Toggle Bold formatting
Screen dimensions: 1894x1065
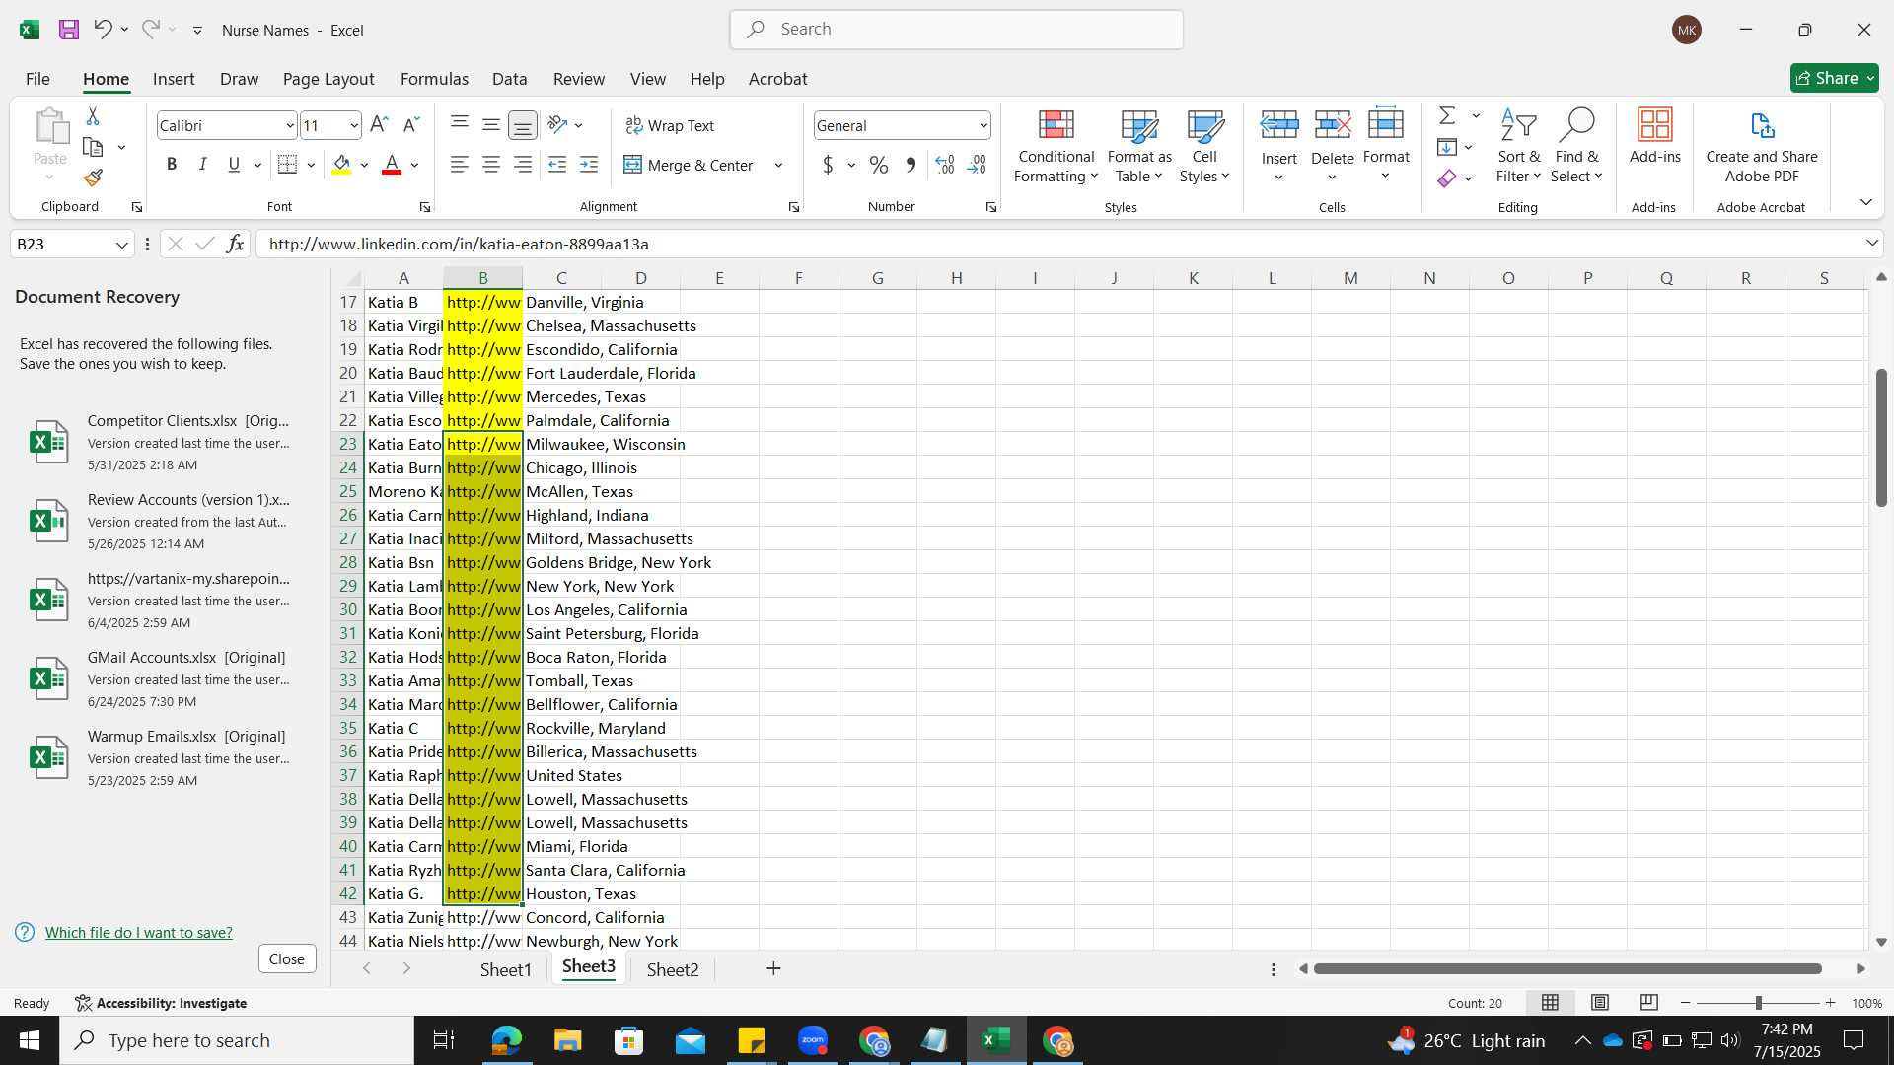click(x=172, y=165)
